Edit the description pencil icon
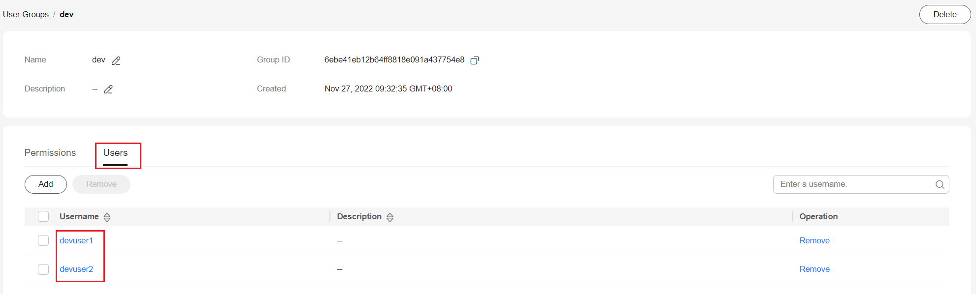 pyautogui.click(x=108, y=89)
